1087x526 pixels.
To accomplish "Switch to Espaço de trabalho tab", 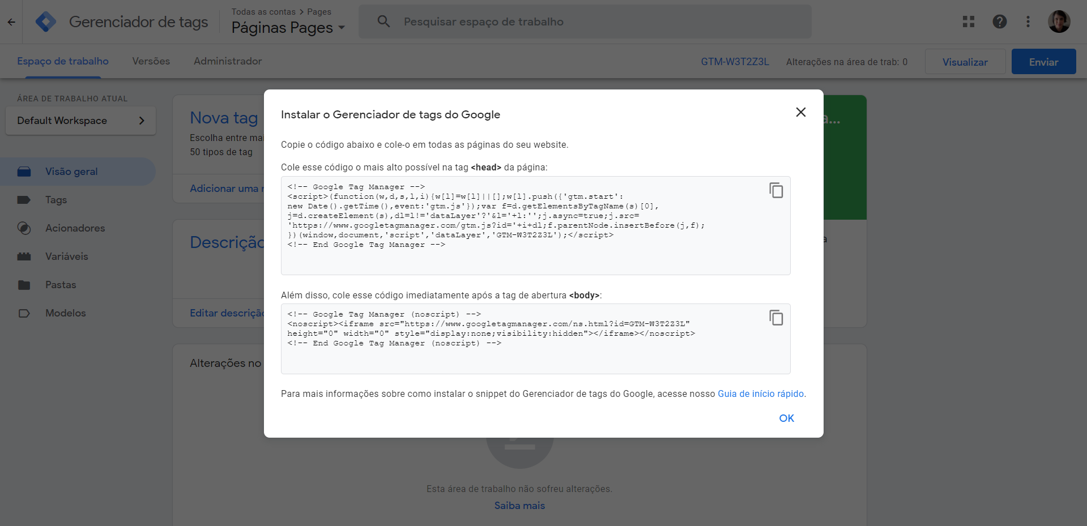I will (x=63, y=61).
